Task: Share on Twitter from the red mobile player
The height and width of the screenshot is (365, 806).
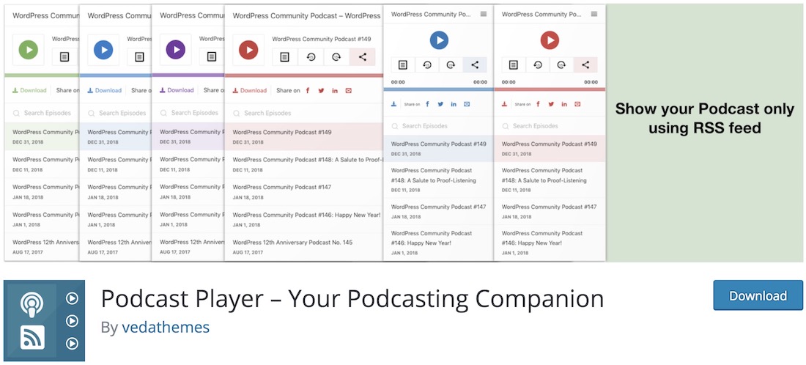Action: pos(551,104)
